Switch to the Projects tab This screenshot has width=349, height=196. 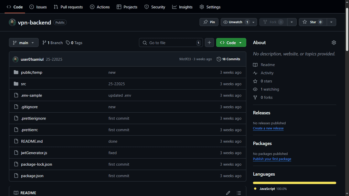(x=127, y=7)
